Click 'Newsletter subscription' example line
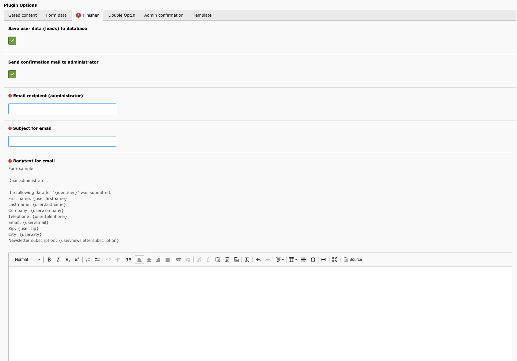This screenshot has height=361, width=517. click(64, 241)
